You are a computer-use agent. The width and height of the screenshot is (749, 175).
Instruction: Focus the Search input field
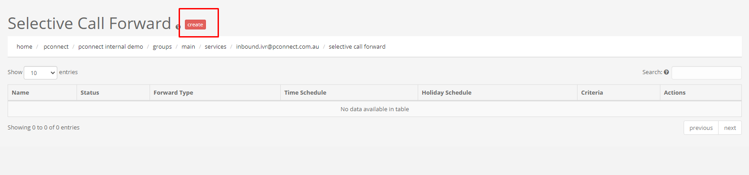click(706, 73)
